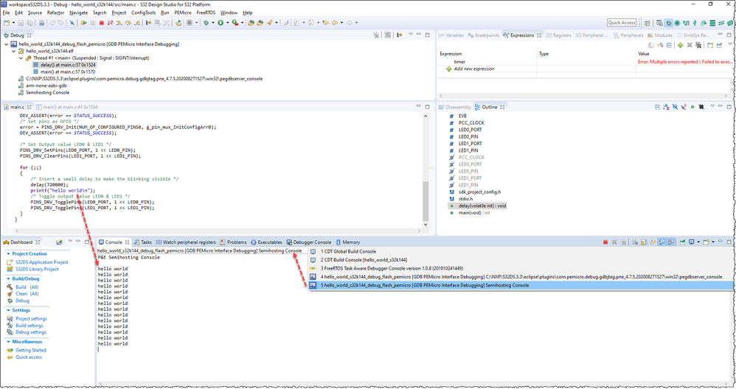This screenshot has width=736, height=389.
Task: Click Collapse All in Expressions view
Action: pos(669,46)
